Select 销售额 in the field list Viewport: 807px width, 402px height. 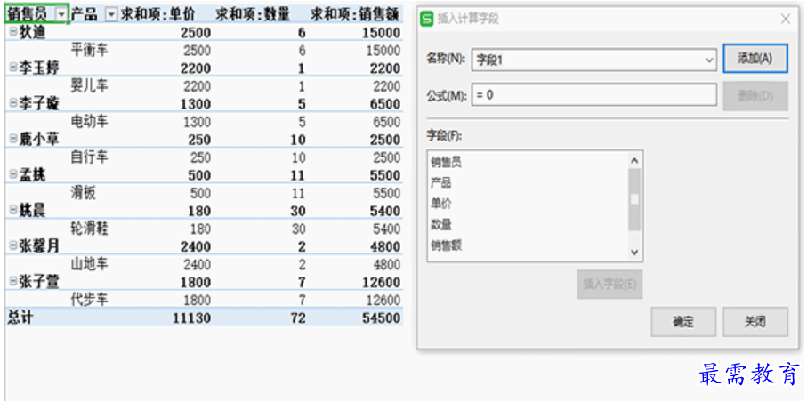(x=447, y=245)
